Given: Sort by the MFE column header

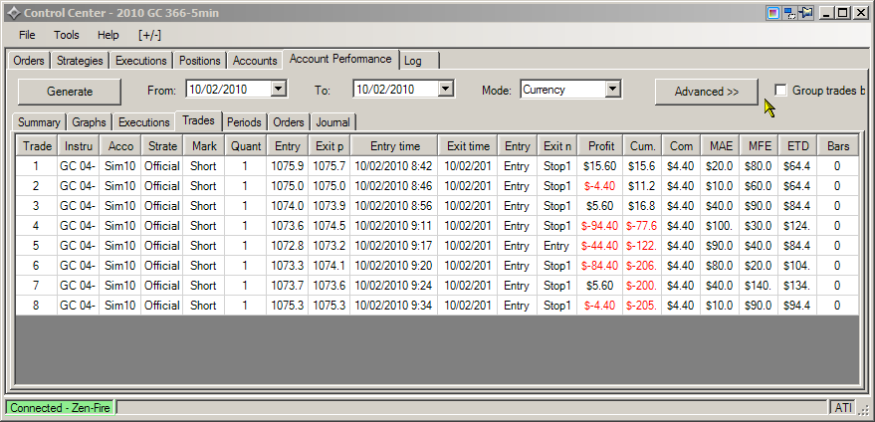Looking at the screenshot, I should tap(760, 146).
